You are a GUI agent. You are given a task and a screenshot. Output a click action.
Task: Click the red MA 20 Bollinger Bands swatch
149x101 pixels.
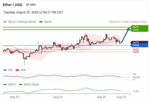pyautogui.click(x=5, y=22)
